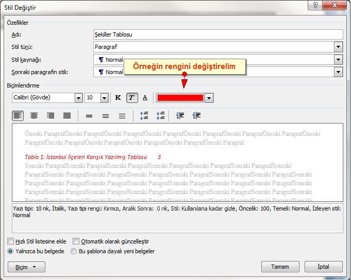Align paragraph text left
Screen dimensions: 351x280
click(x=18, y=116)
